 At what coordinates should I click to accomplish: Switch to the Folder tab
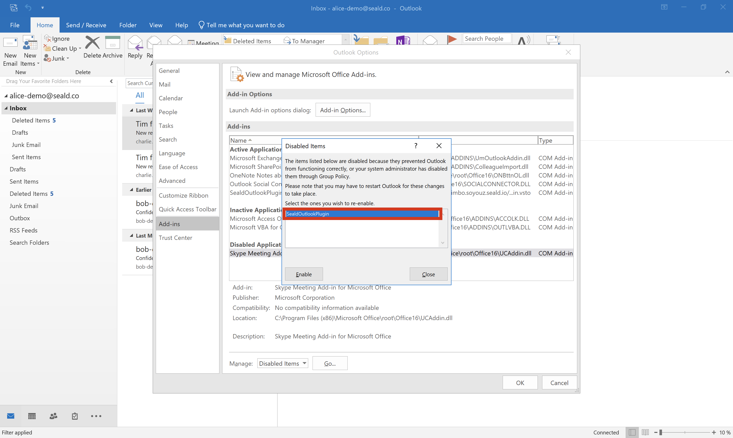[x=128, y=25]
